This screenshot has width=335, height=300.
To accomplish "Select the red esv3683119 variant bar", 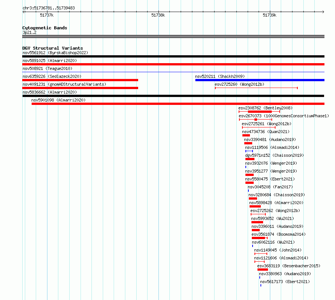I will [x=263, y=270].
